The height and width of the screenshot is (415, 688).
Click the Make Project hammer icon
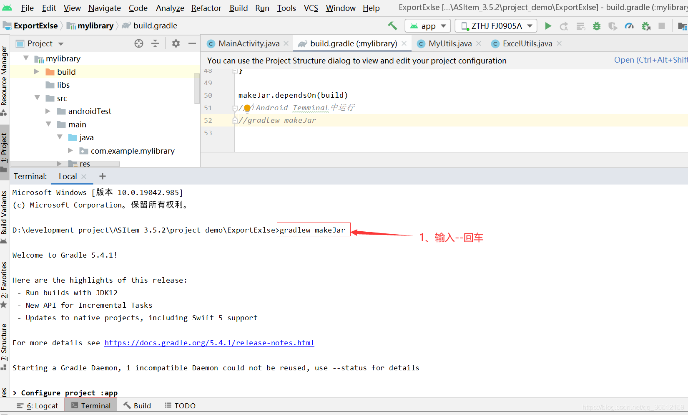click(x=392, y=26)
